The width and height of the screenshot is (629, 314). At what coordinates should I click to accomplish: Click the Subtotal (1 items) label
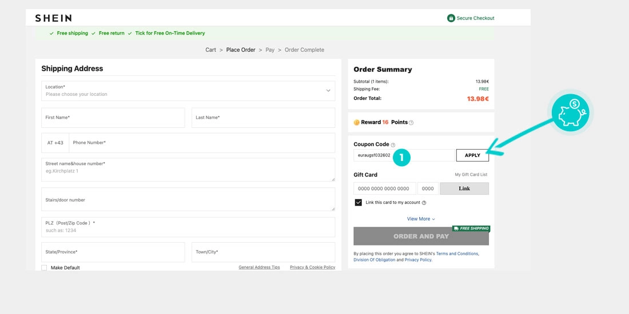(x=371, y=82)
